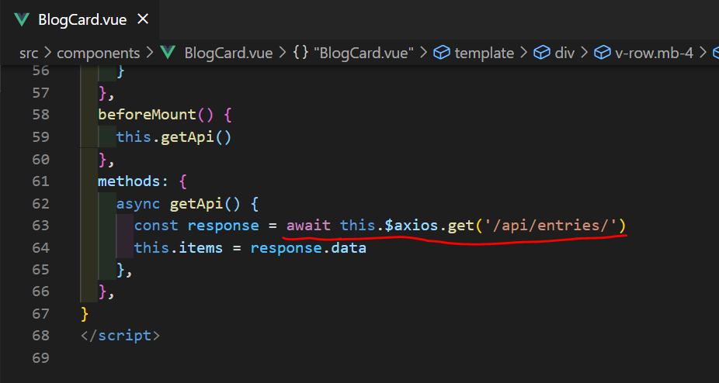Click $axios in line 63

pos(411,226)
